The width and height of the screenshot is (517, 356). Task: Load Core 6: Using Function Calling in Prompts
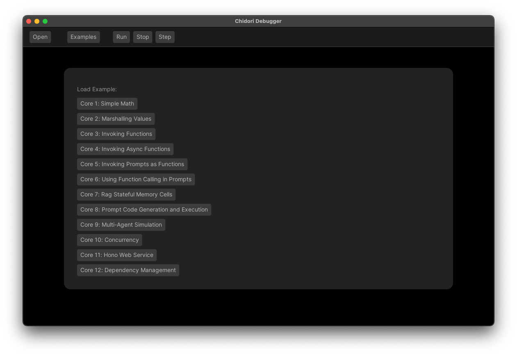tap(136, 179)
